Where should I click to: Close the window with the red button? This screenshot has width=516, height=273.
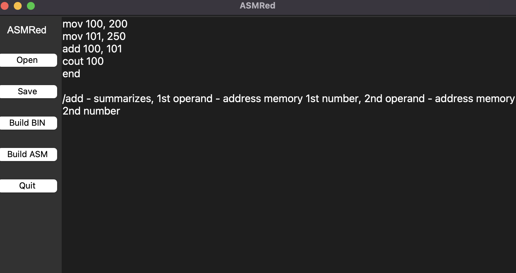pos(5,6)
